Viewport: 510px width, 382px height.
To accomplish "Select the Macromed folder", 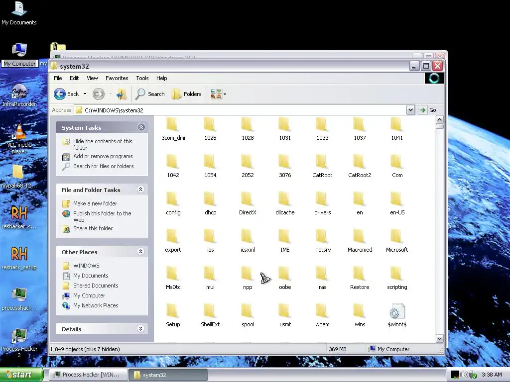I will tap(360, 241).
